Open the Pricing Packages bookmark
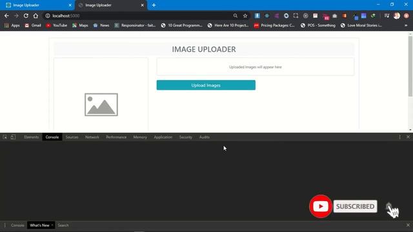Image resolution: width=413 pixels, height=232 pixels. pos(274,26)
